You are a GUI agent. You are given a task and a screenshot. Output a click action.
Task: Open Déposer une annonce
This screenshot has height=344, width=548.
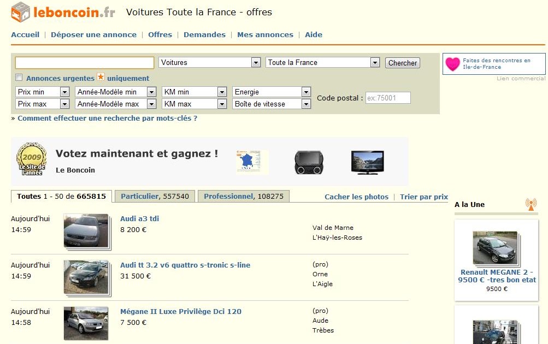click(x=93, y=34)
